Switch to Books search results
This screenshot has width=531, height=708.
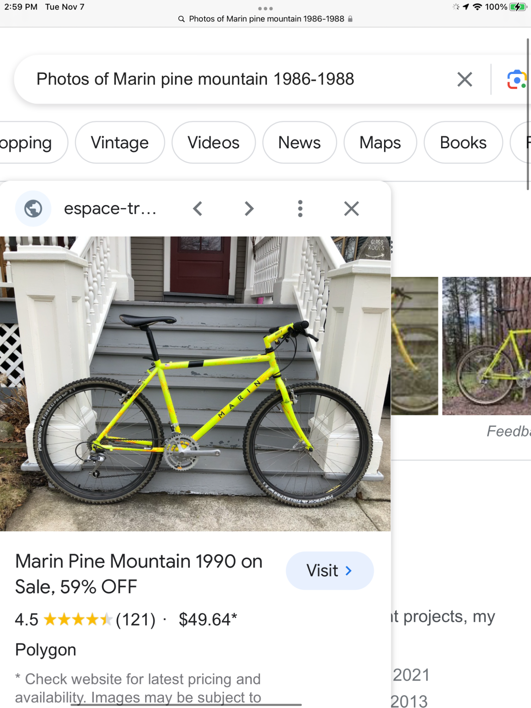[x=462, y=142]
